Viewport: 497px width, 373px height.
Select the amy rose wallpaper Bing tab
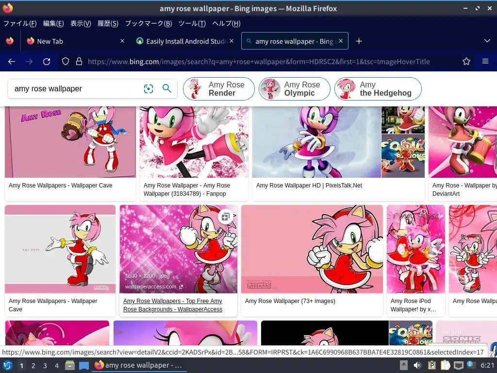tap(295, 41)
